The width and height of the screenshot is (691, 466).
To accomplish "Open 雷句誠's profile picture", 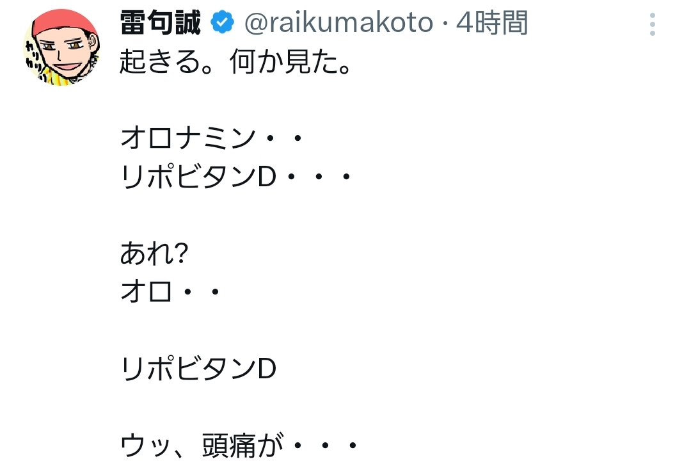I will point(61,47).
